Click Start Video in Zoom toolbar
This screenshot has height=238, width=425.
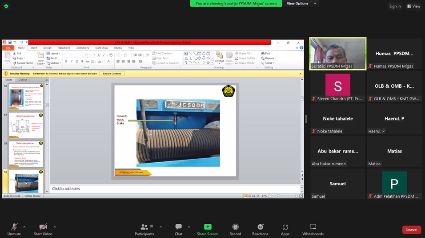(43, 230)
